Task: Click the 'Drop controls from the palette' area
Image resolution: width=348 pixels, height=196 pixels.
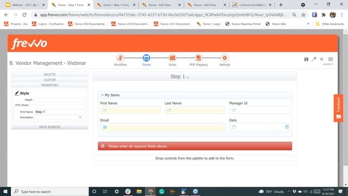Action: tap(195, 158)
